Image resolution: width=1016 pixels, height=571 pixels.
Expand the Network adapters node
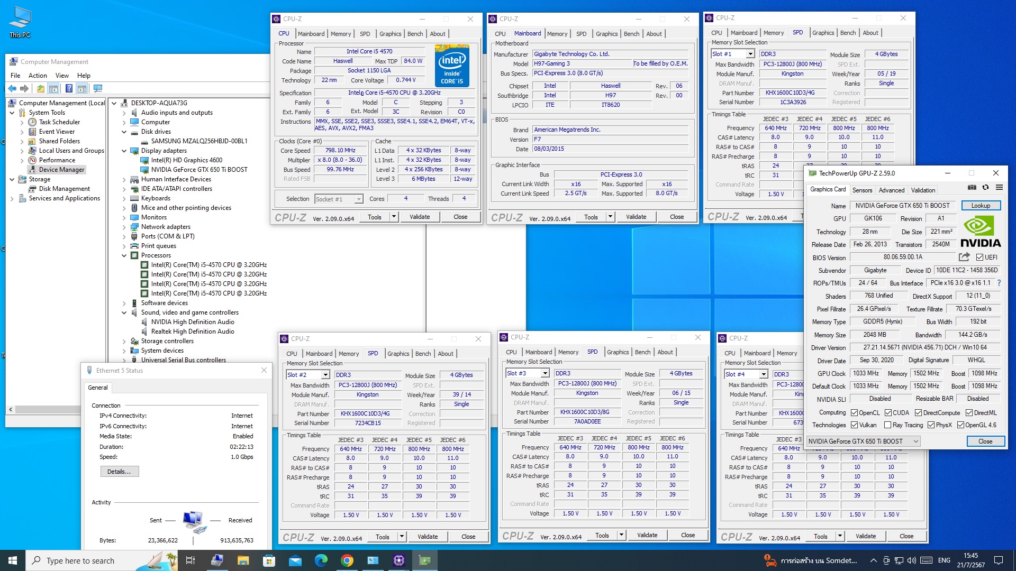(x=124, y=227)
